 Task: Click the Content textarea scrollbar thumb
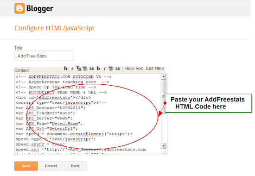164,96
